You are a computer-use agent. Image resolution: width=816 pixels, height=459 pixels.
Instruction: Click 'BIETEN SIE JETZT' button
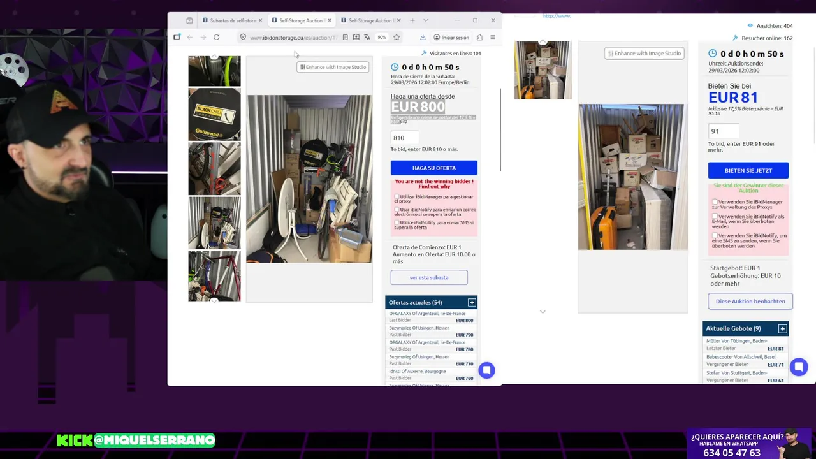[748, 170]
